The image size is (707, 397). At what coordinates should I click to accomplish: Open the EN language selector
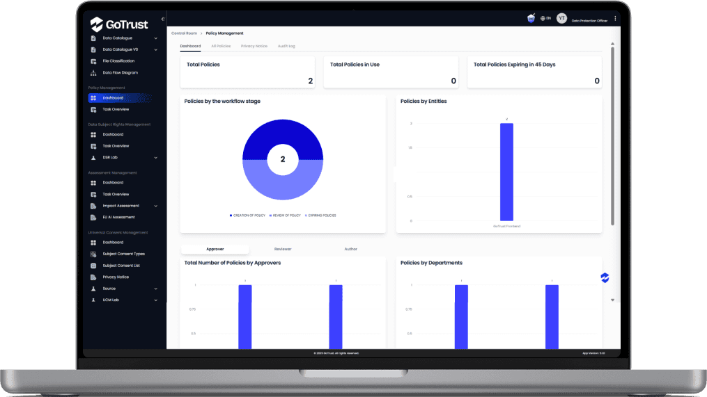(x=545, y=19)
